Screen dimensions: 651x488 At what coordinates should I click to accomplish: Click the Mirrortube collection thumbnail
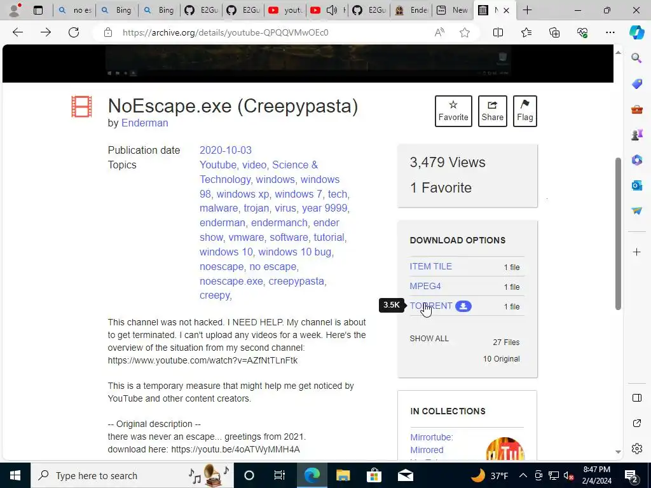click(505, 449)
